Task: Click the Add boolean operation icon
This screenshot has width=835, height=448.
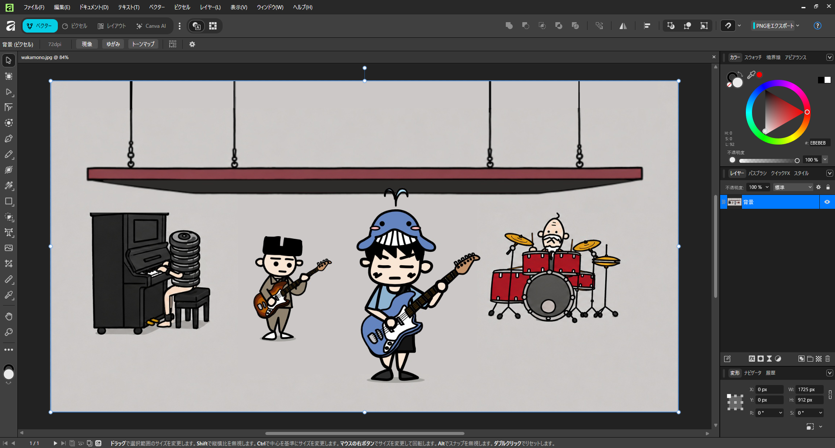Action: click(509, 26)
